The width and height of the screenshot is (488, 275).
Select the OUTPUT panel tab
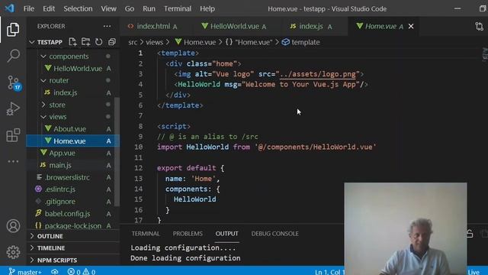coord(227,234)
